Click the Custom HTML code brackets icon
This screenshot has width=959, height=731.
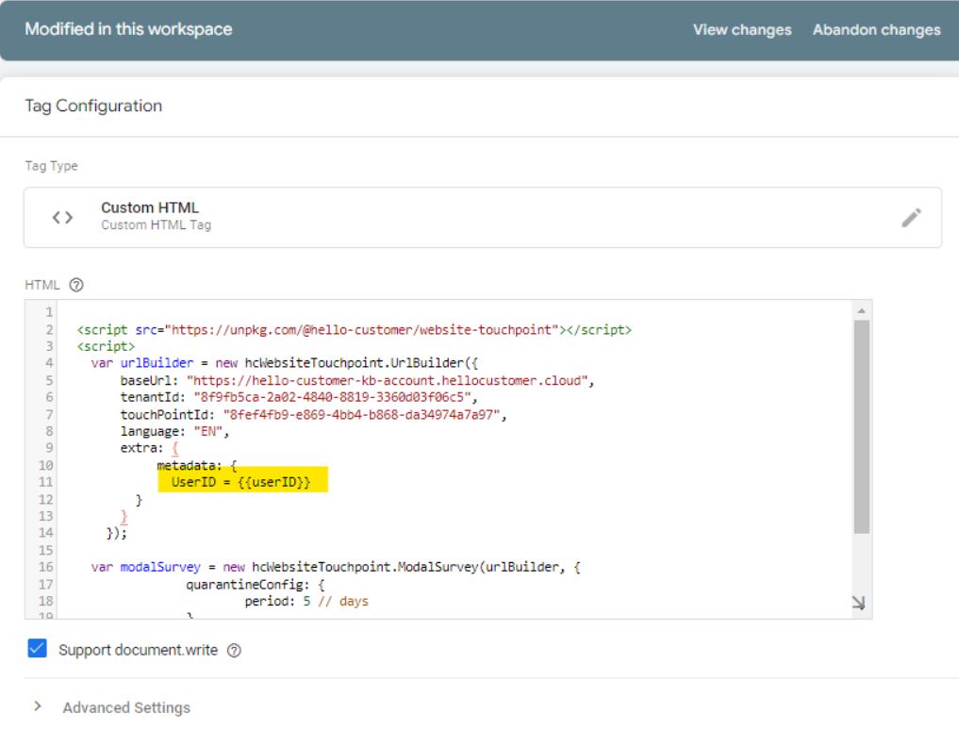(x=62, y=218)
